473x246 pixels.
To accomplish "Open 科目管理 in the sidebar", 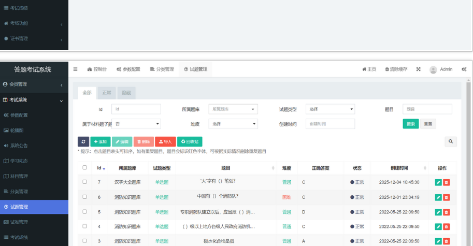I will [x=34, y=176].
